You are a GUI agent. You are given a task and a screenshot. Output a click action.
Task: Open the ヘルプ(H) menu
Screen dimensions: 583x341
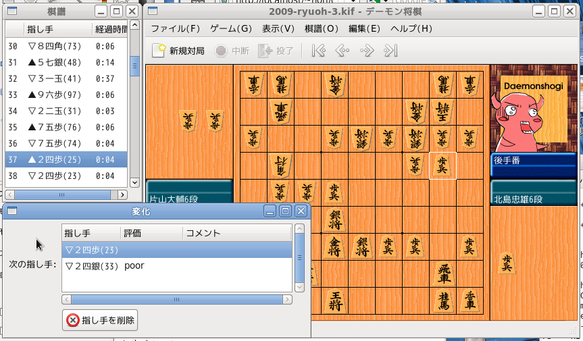tap(411, 28)
